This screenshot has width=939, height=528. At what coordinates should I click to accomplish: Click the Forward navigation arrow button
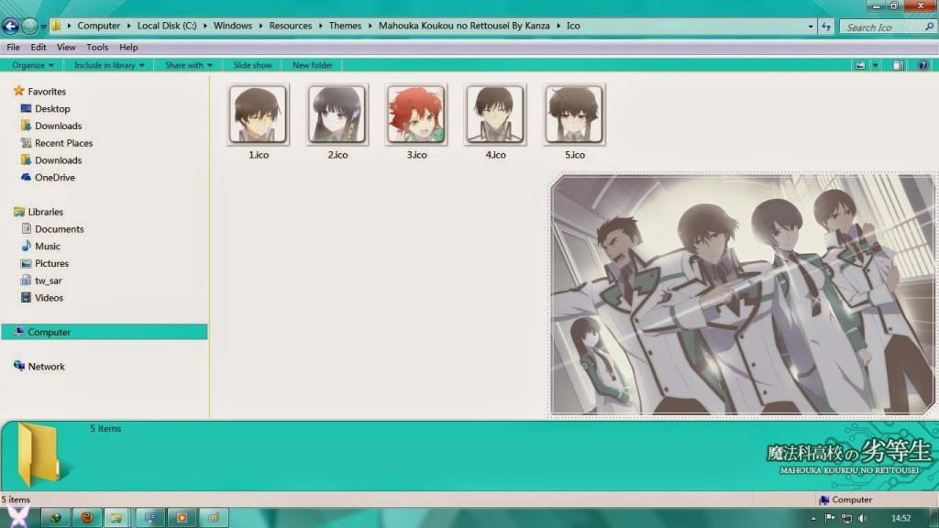click(x=28, y=26)
